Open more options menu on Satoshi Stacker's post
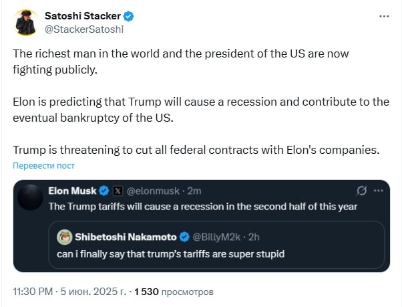 pos(383,15)
